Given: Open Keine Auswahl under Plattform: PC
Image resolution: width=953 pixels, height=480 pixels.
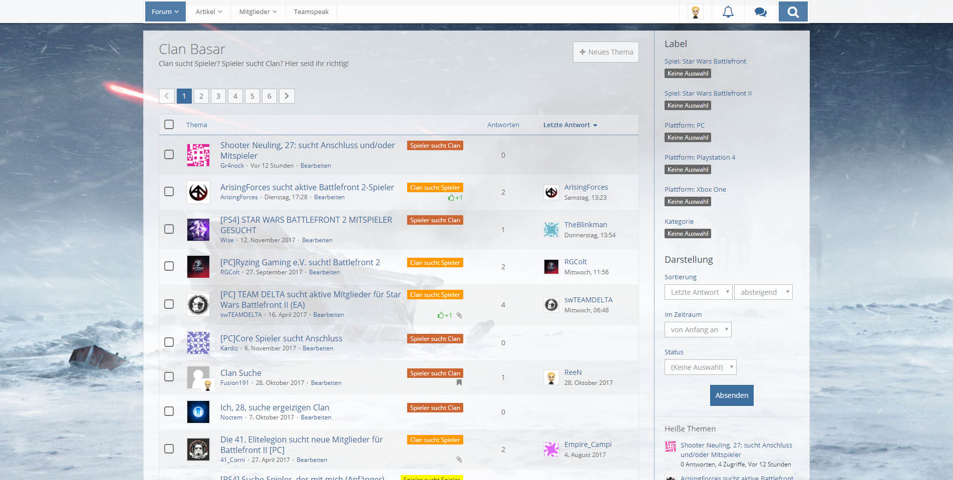Looking at the screenshot, I should [688, 138].
